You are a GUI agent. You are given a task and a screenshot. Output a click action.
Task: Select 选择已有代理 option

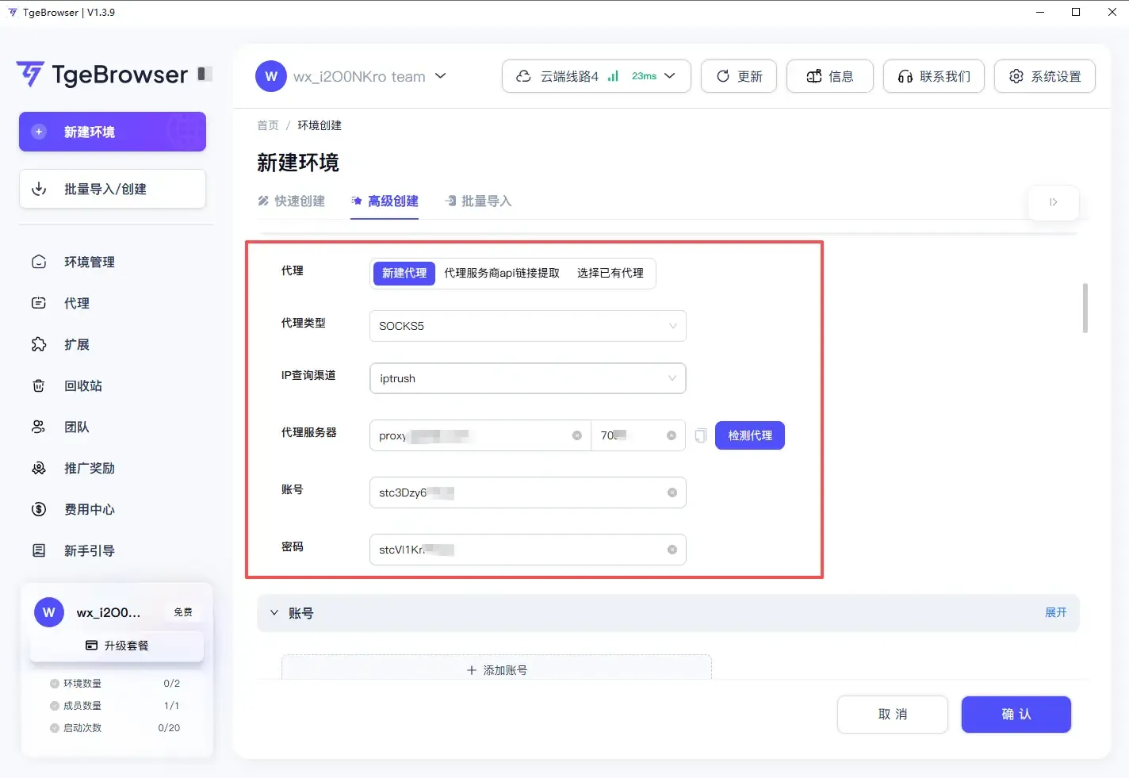click(610, 273)
